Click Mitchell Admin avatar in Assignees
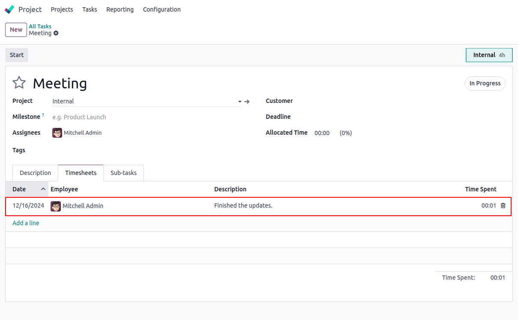 click(x=57, y=133)
